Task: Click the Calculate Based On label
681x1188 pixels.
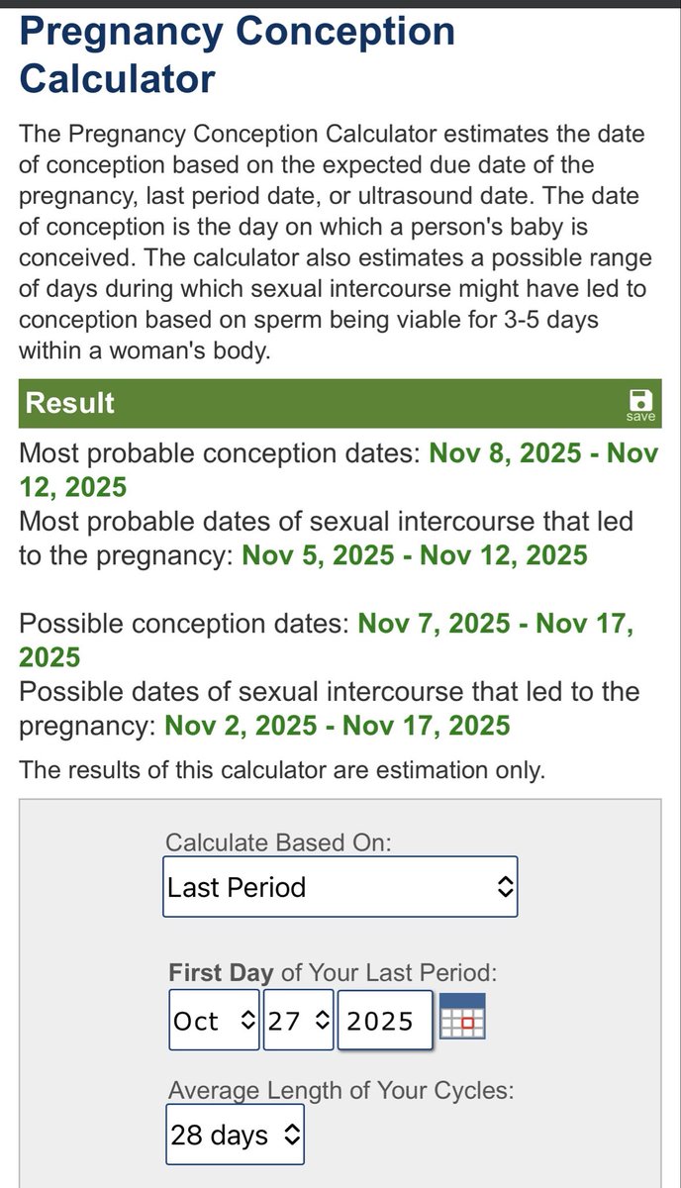Action: pos(279,842)
